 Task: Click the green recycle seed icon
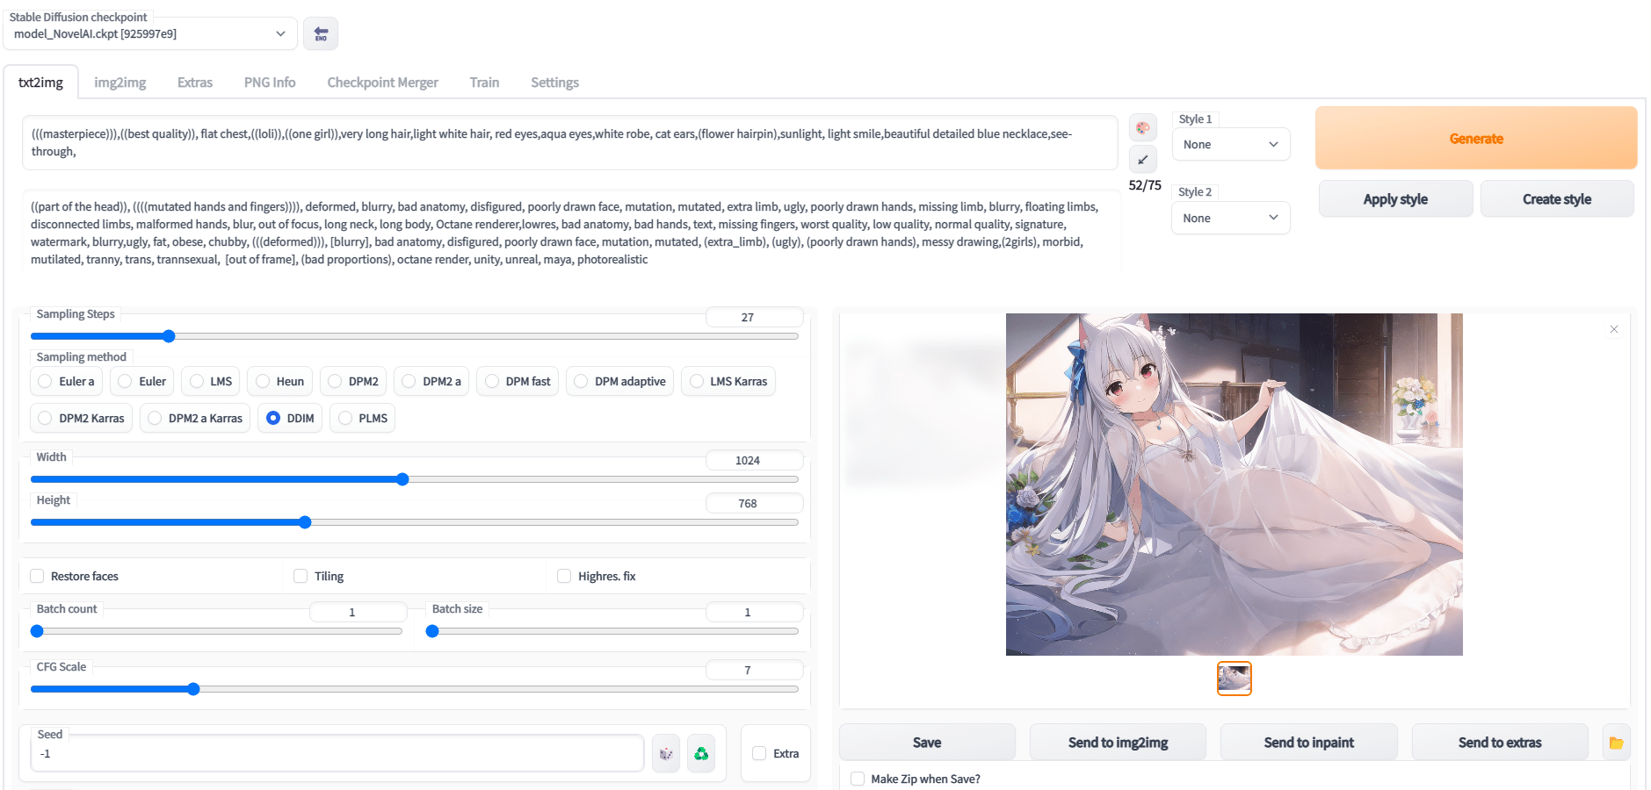[x=701, y=754]
